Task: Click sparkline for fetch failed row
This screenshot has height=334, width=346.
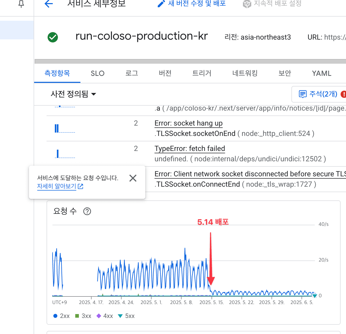Action: pos(65,154)
